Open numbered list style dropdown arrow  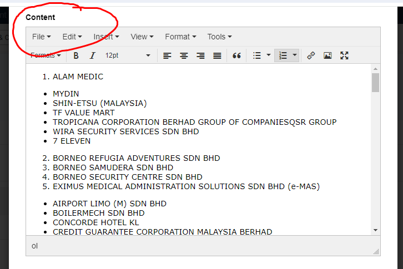coord(295,55)
